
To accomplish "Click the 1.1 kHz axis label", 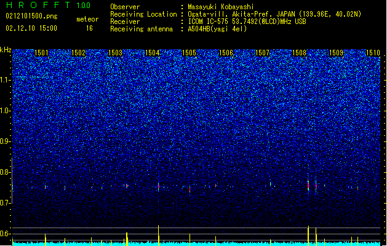I will (6, 80).
